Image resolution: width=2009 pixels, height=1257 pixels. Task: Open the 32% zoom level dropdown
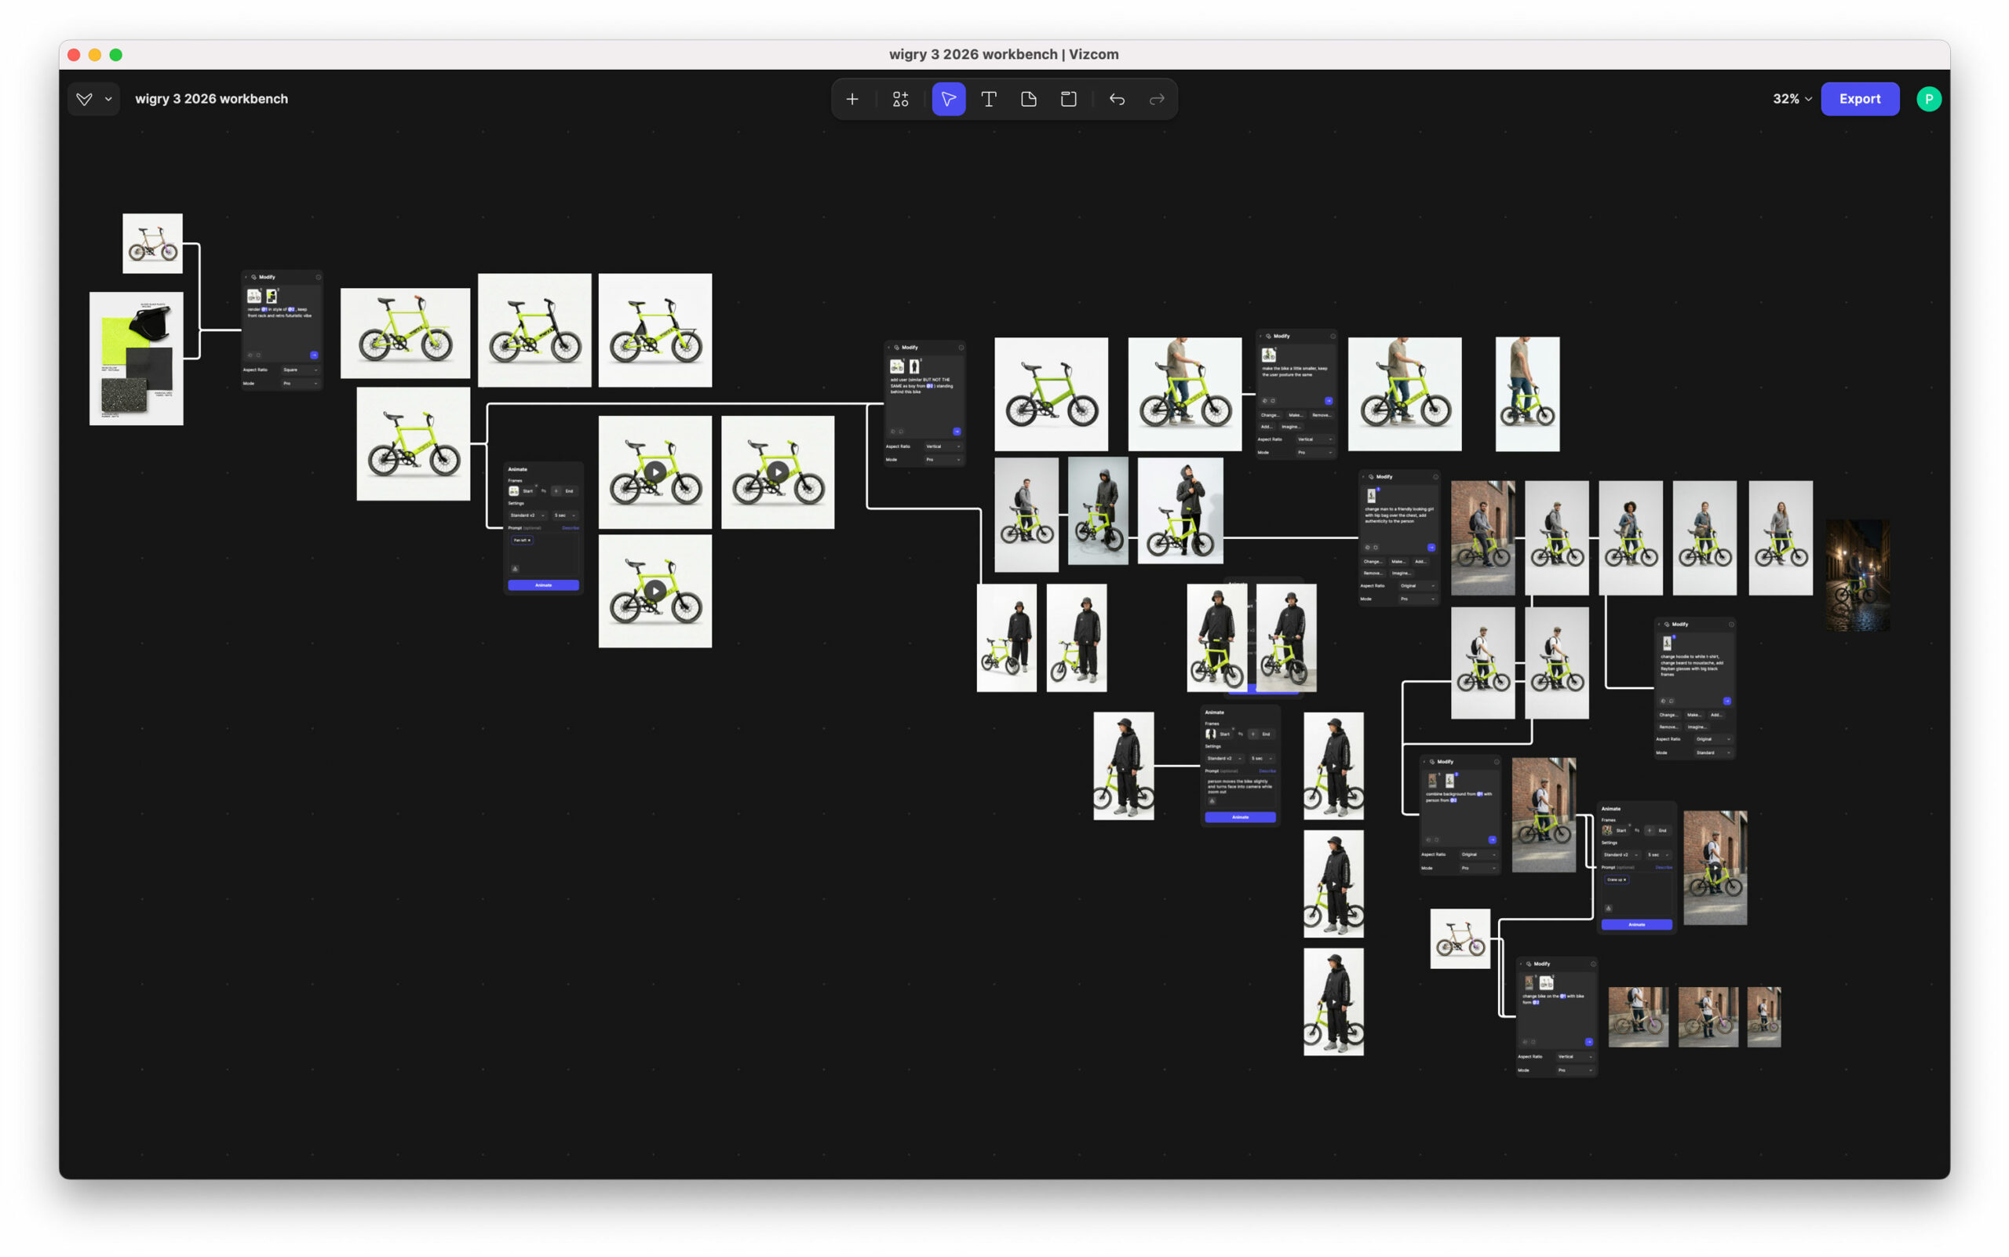pos(1791,99)
